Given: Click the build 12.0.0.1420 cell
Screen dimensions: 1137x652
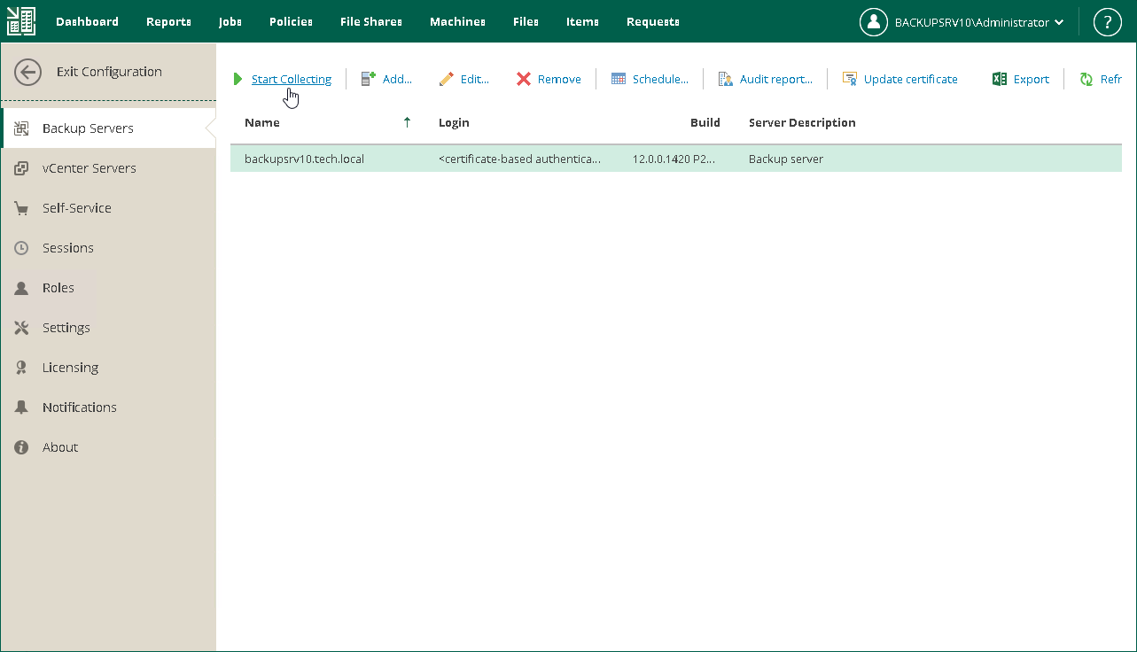Looking at the screenshot, I should coord(674,159).
